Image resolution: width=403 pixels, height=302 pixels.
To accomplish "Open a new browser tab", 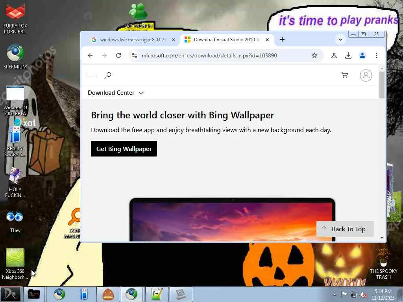I will (x=282, y=40).
